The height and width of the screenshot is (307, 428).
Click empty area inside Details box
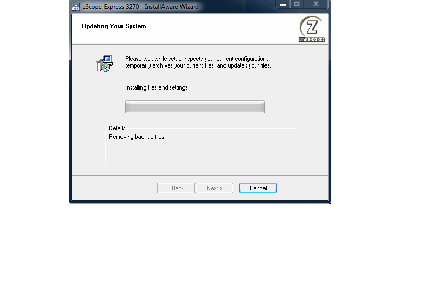(x=201, y=151)
